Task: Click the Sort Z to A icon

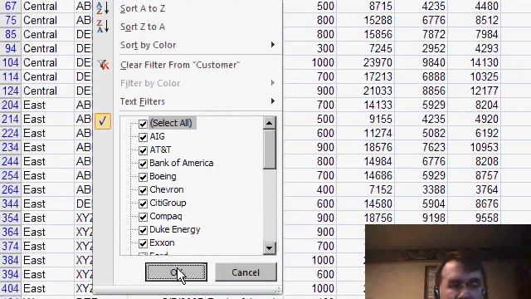Action: click(x=103, y=26)
